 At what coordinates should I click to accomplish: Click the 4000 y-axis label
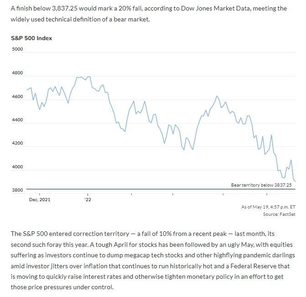[17, 167]
